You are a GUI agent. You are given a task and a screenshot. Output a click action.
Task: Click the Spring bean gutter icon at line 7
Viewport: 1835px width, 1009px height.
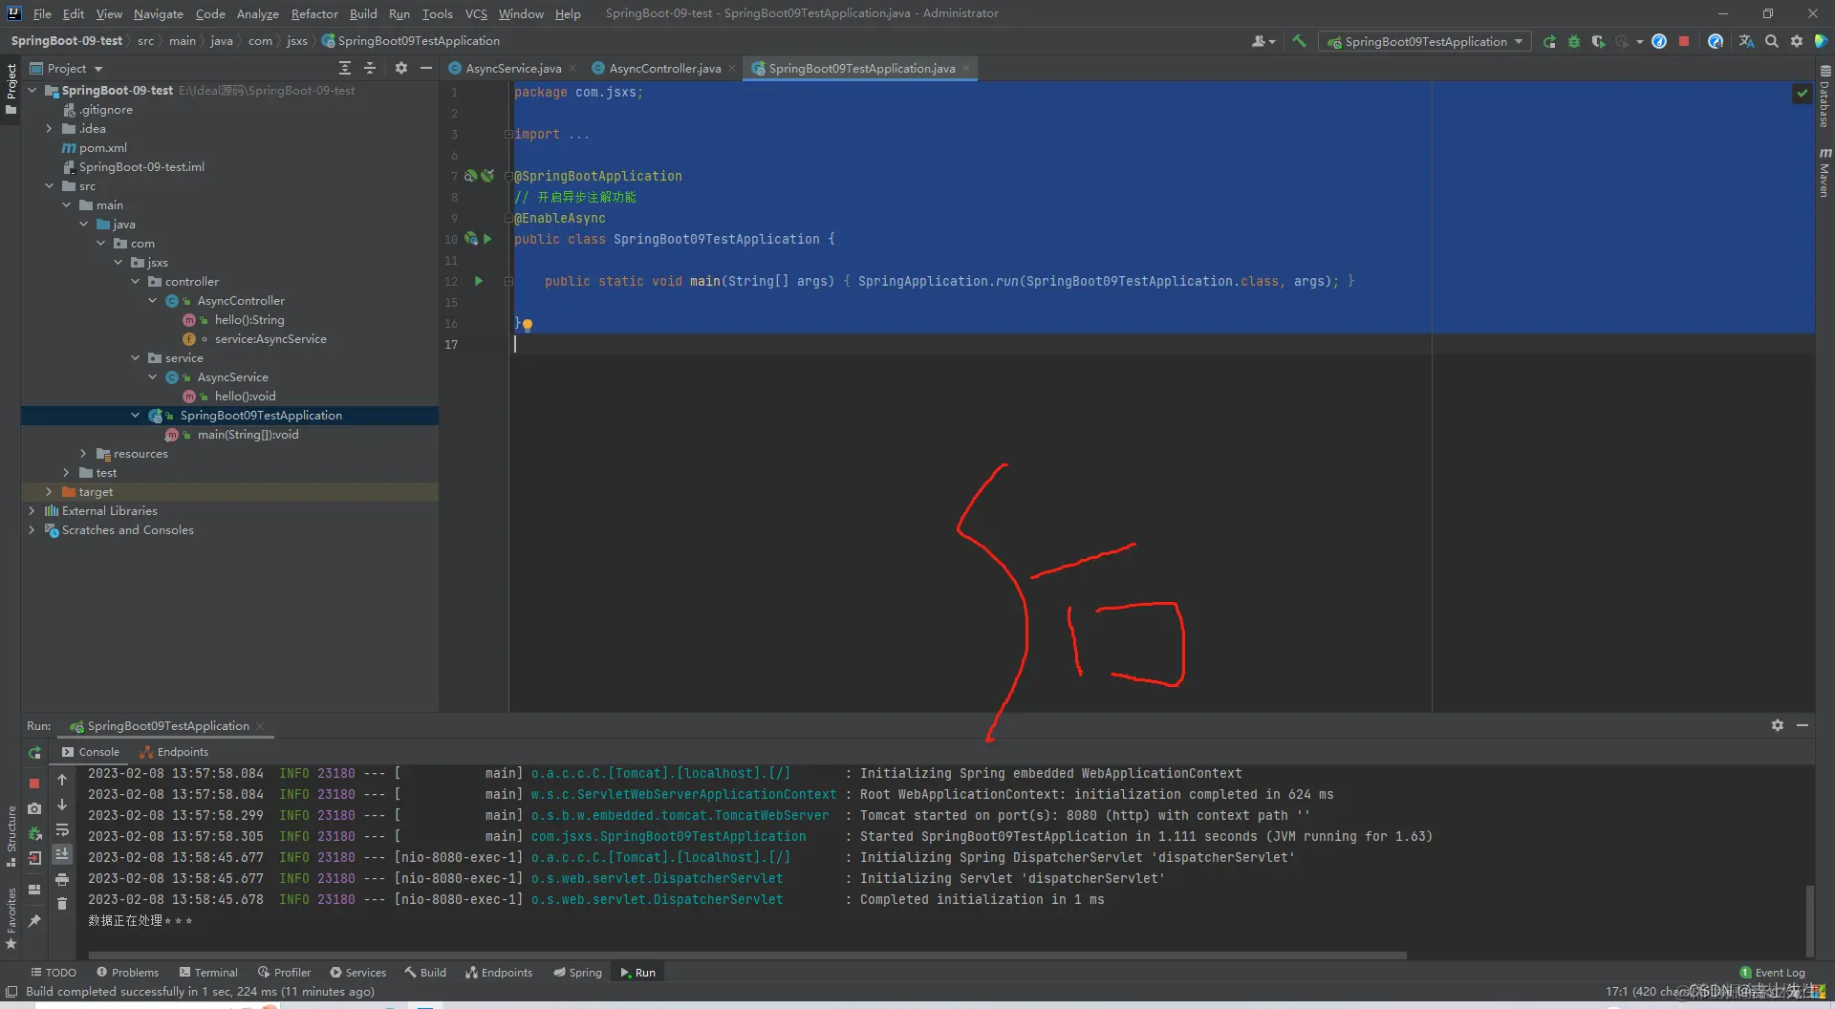pos(470,176)
